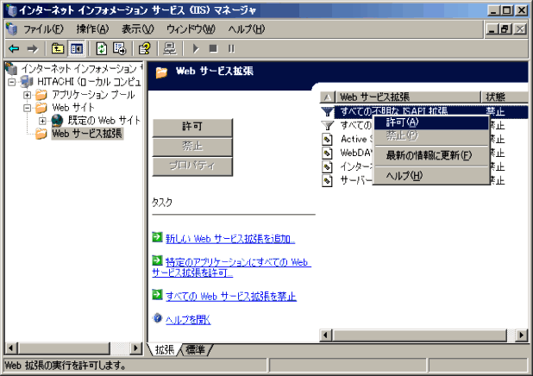
Task: Toggle the show/hide console tree icon
Action: (x=76, y=49)
